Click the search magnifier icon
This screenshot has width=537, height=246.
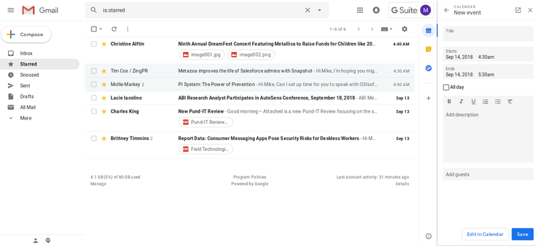tap(94, 10)
